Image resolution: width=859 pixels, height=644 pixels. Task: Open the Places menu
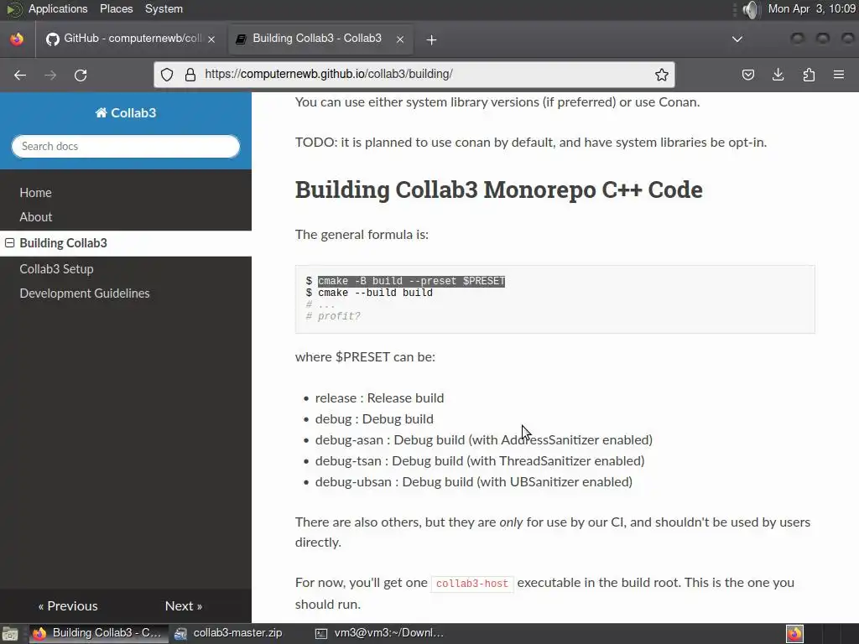[116, 8]
